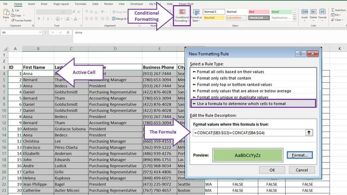Image resolution: width=347 pixels, height=195 pixels.
Task: Click the Fill icon in Editing group
Action: (333, 15)
